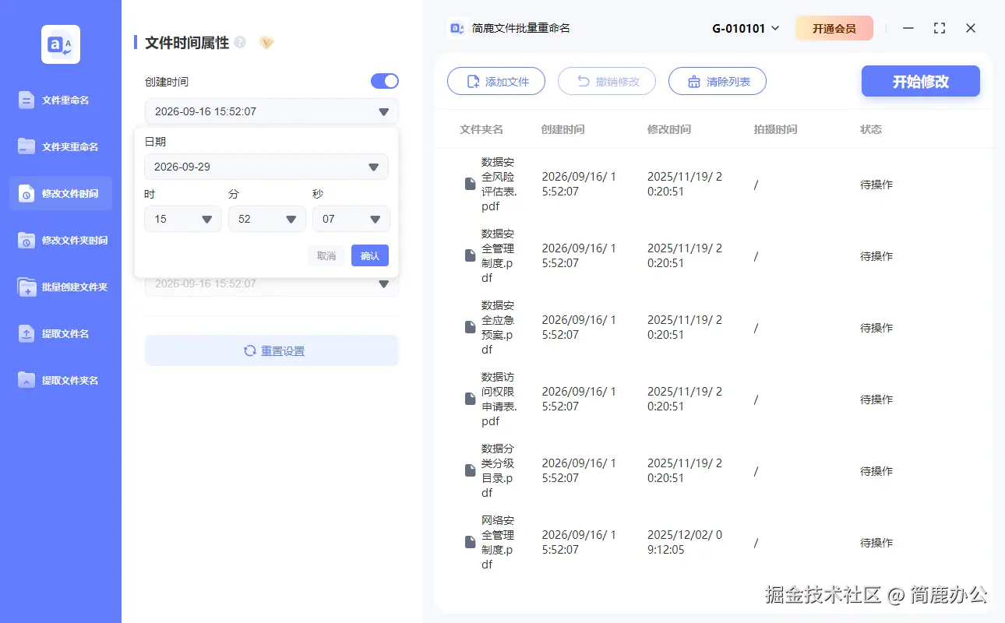Click the help icon beside 文件时间属性

coord(240,43)
